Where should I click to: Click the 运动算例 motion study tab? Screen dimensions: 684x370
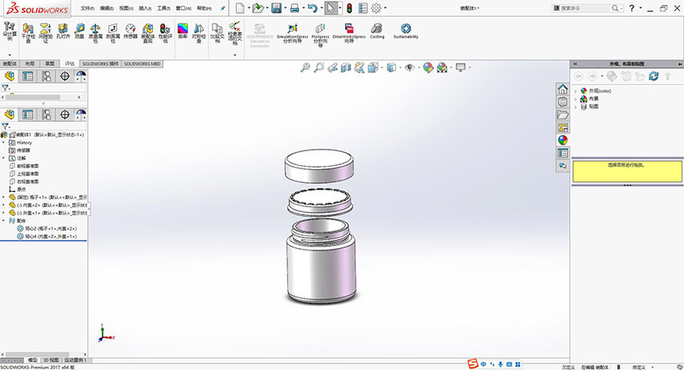pos(77,359)
